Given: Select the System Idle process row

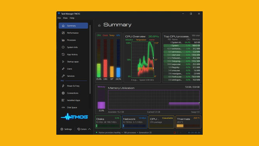Looking at the screenshot, I should tap(182, 42).
